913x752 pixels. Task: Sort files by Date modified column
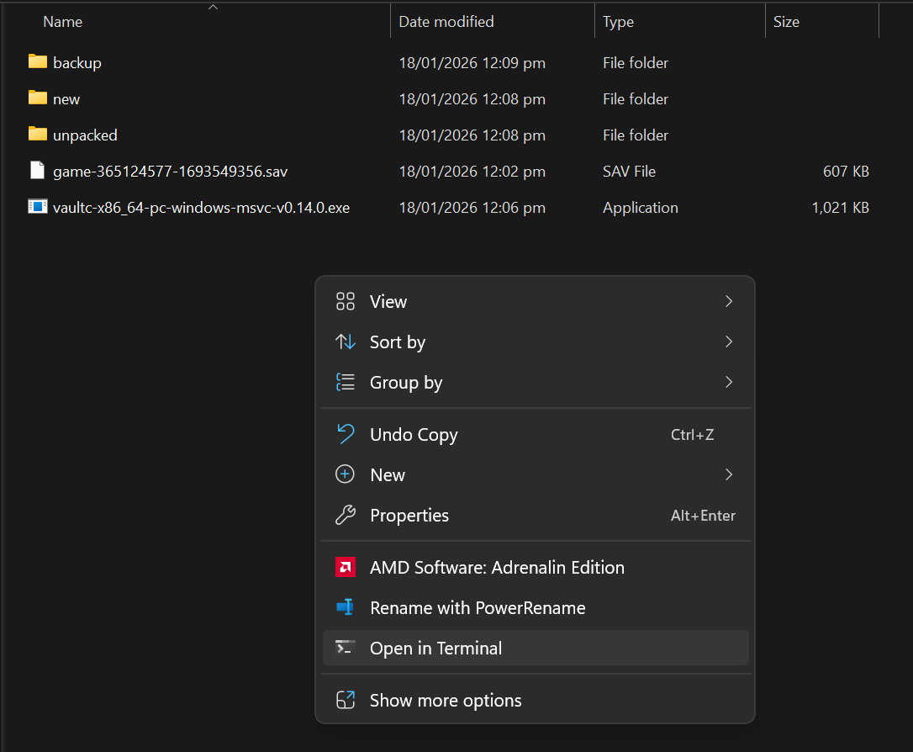click(446, 22)
